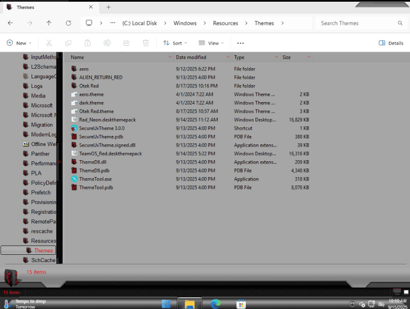Open the Date modified column filter dropdown
Viewport: 410px width, 309px height.
click(x=228, y=57)
